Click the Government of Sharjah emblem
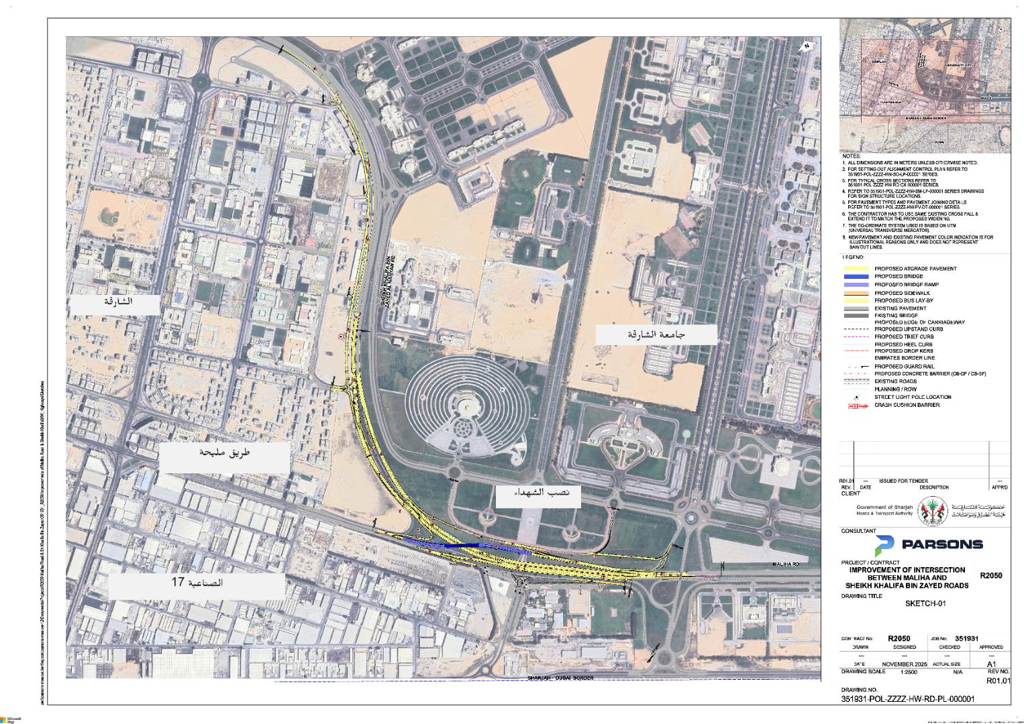The height and width of the screenshot is (724, 1024). coord(929,509)
